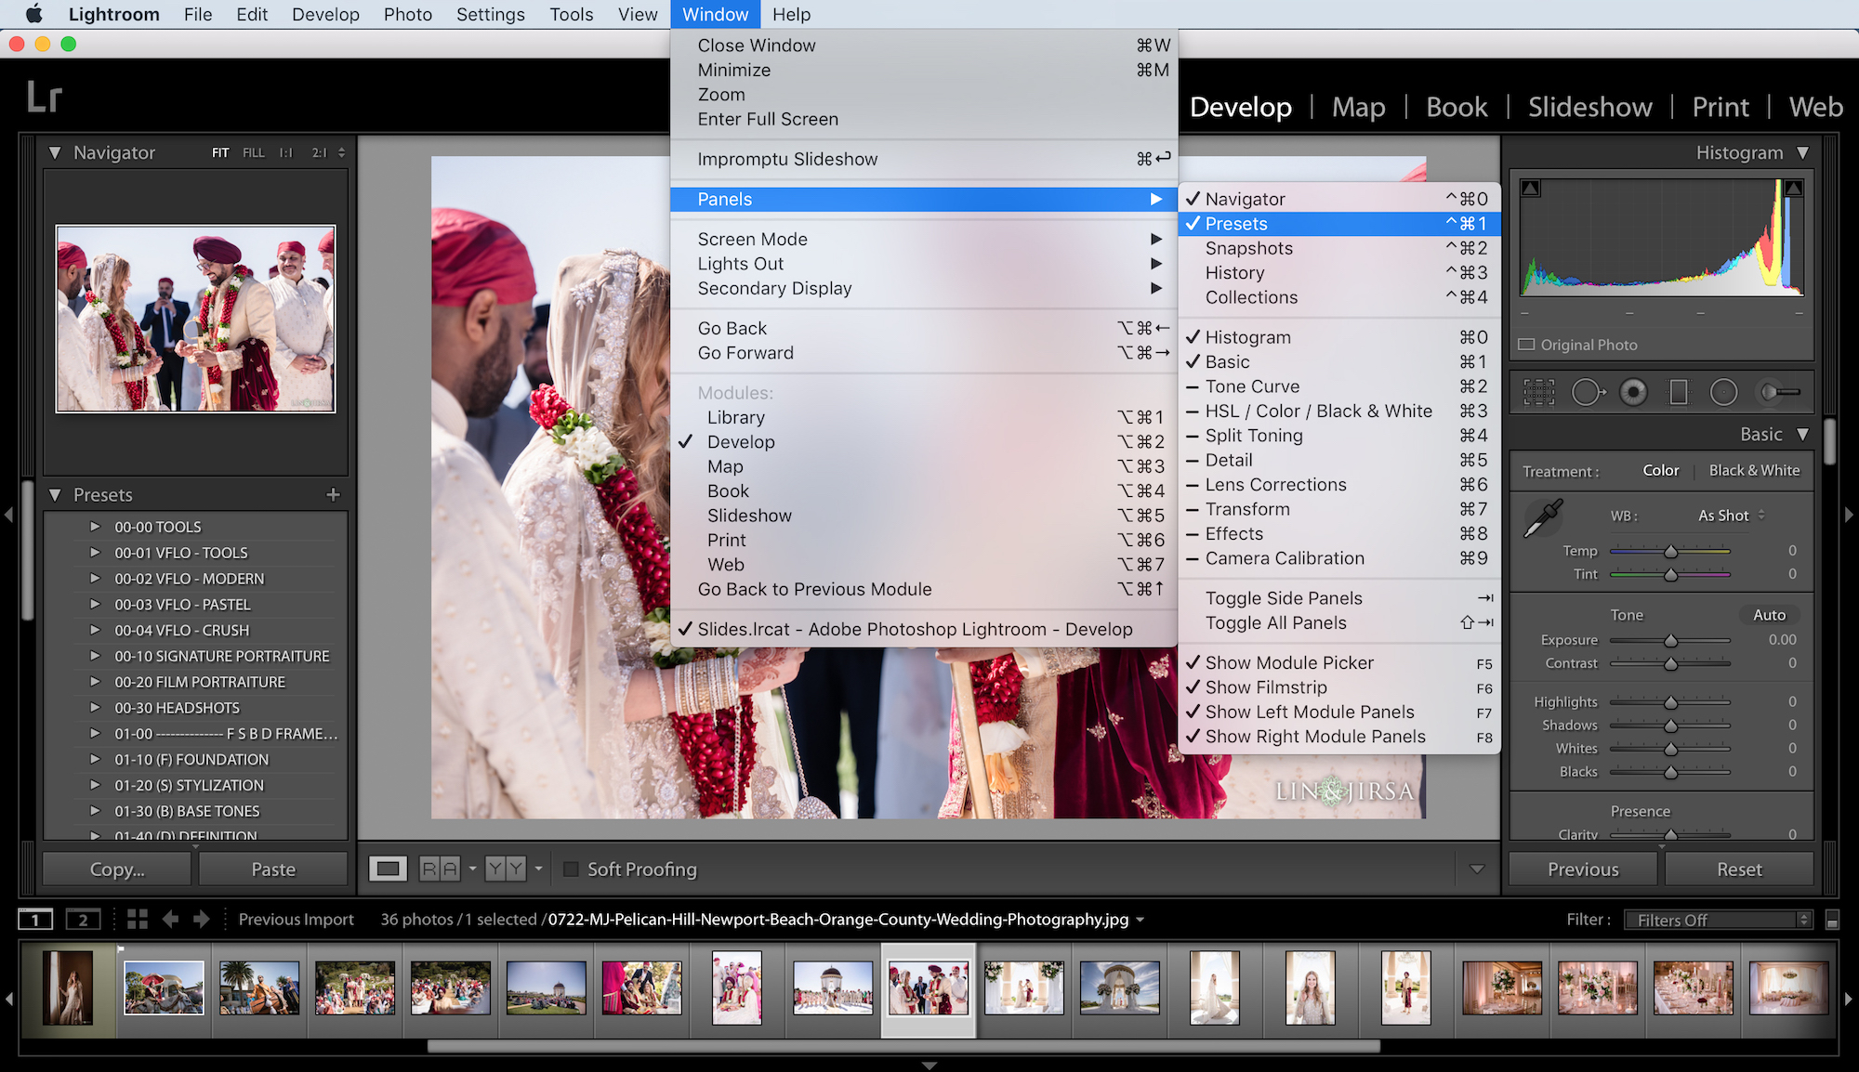This screenshot has width=1859, height=1072.
Task: Open the Filters Off dropdown
Action: click(1718, 919)
